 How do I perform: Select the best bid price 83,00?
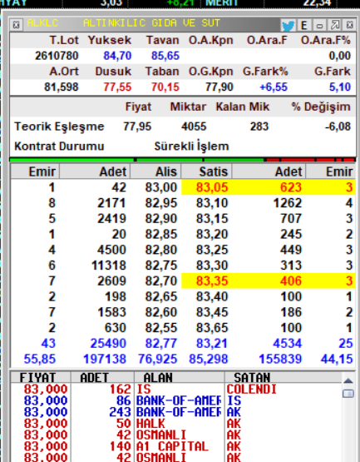(x=161, y=187)
